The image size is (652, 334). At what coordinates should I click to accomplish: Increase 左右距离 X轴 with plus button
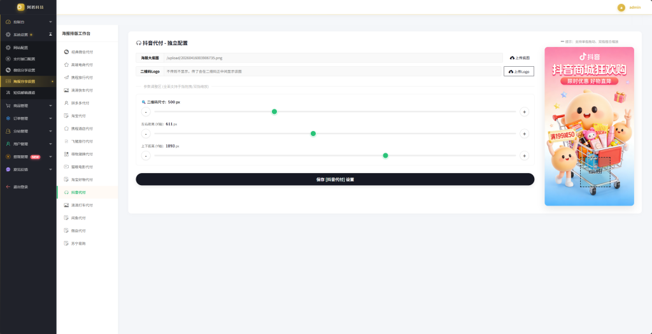pos(525,134)
